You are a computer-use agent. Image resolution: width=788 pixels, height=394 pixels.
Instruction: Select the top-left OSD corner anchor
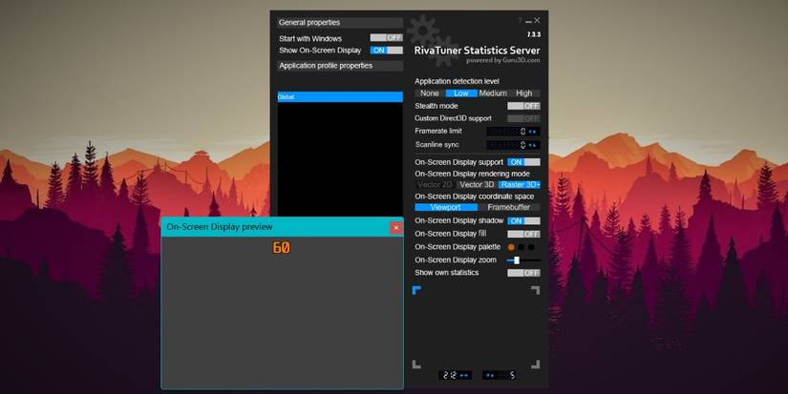click(x=416, y=290)
